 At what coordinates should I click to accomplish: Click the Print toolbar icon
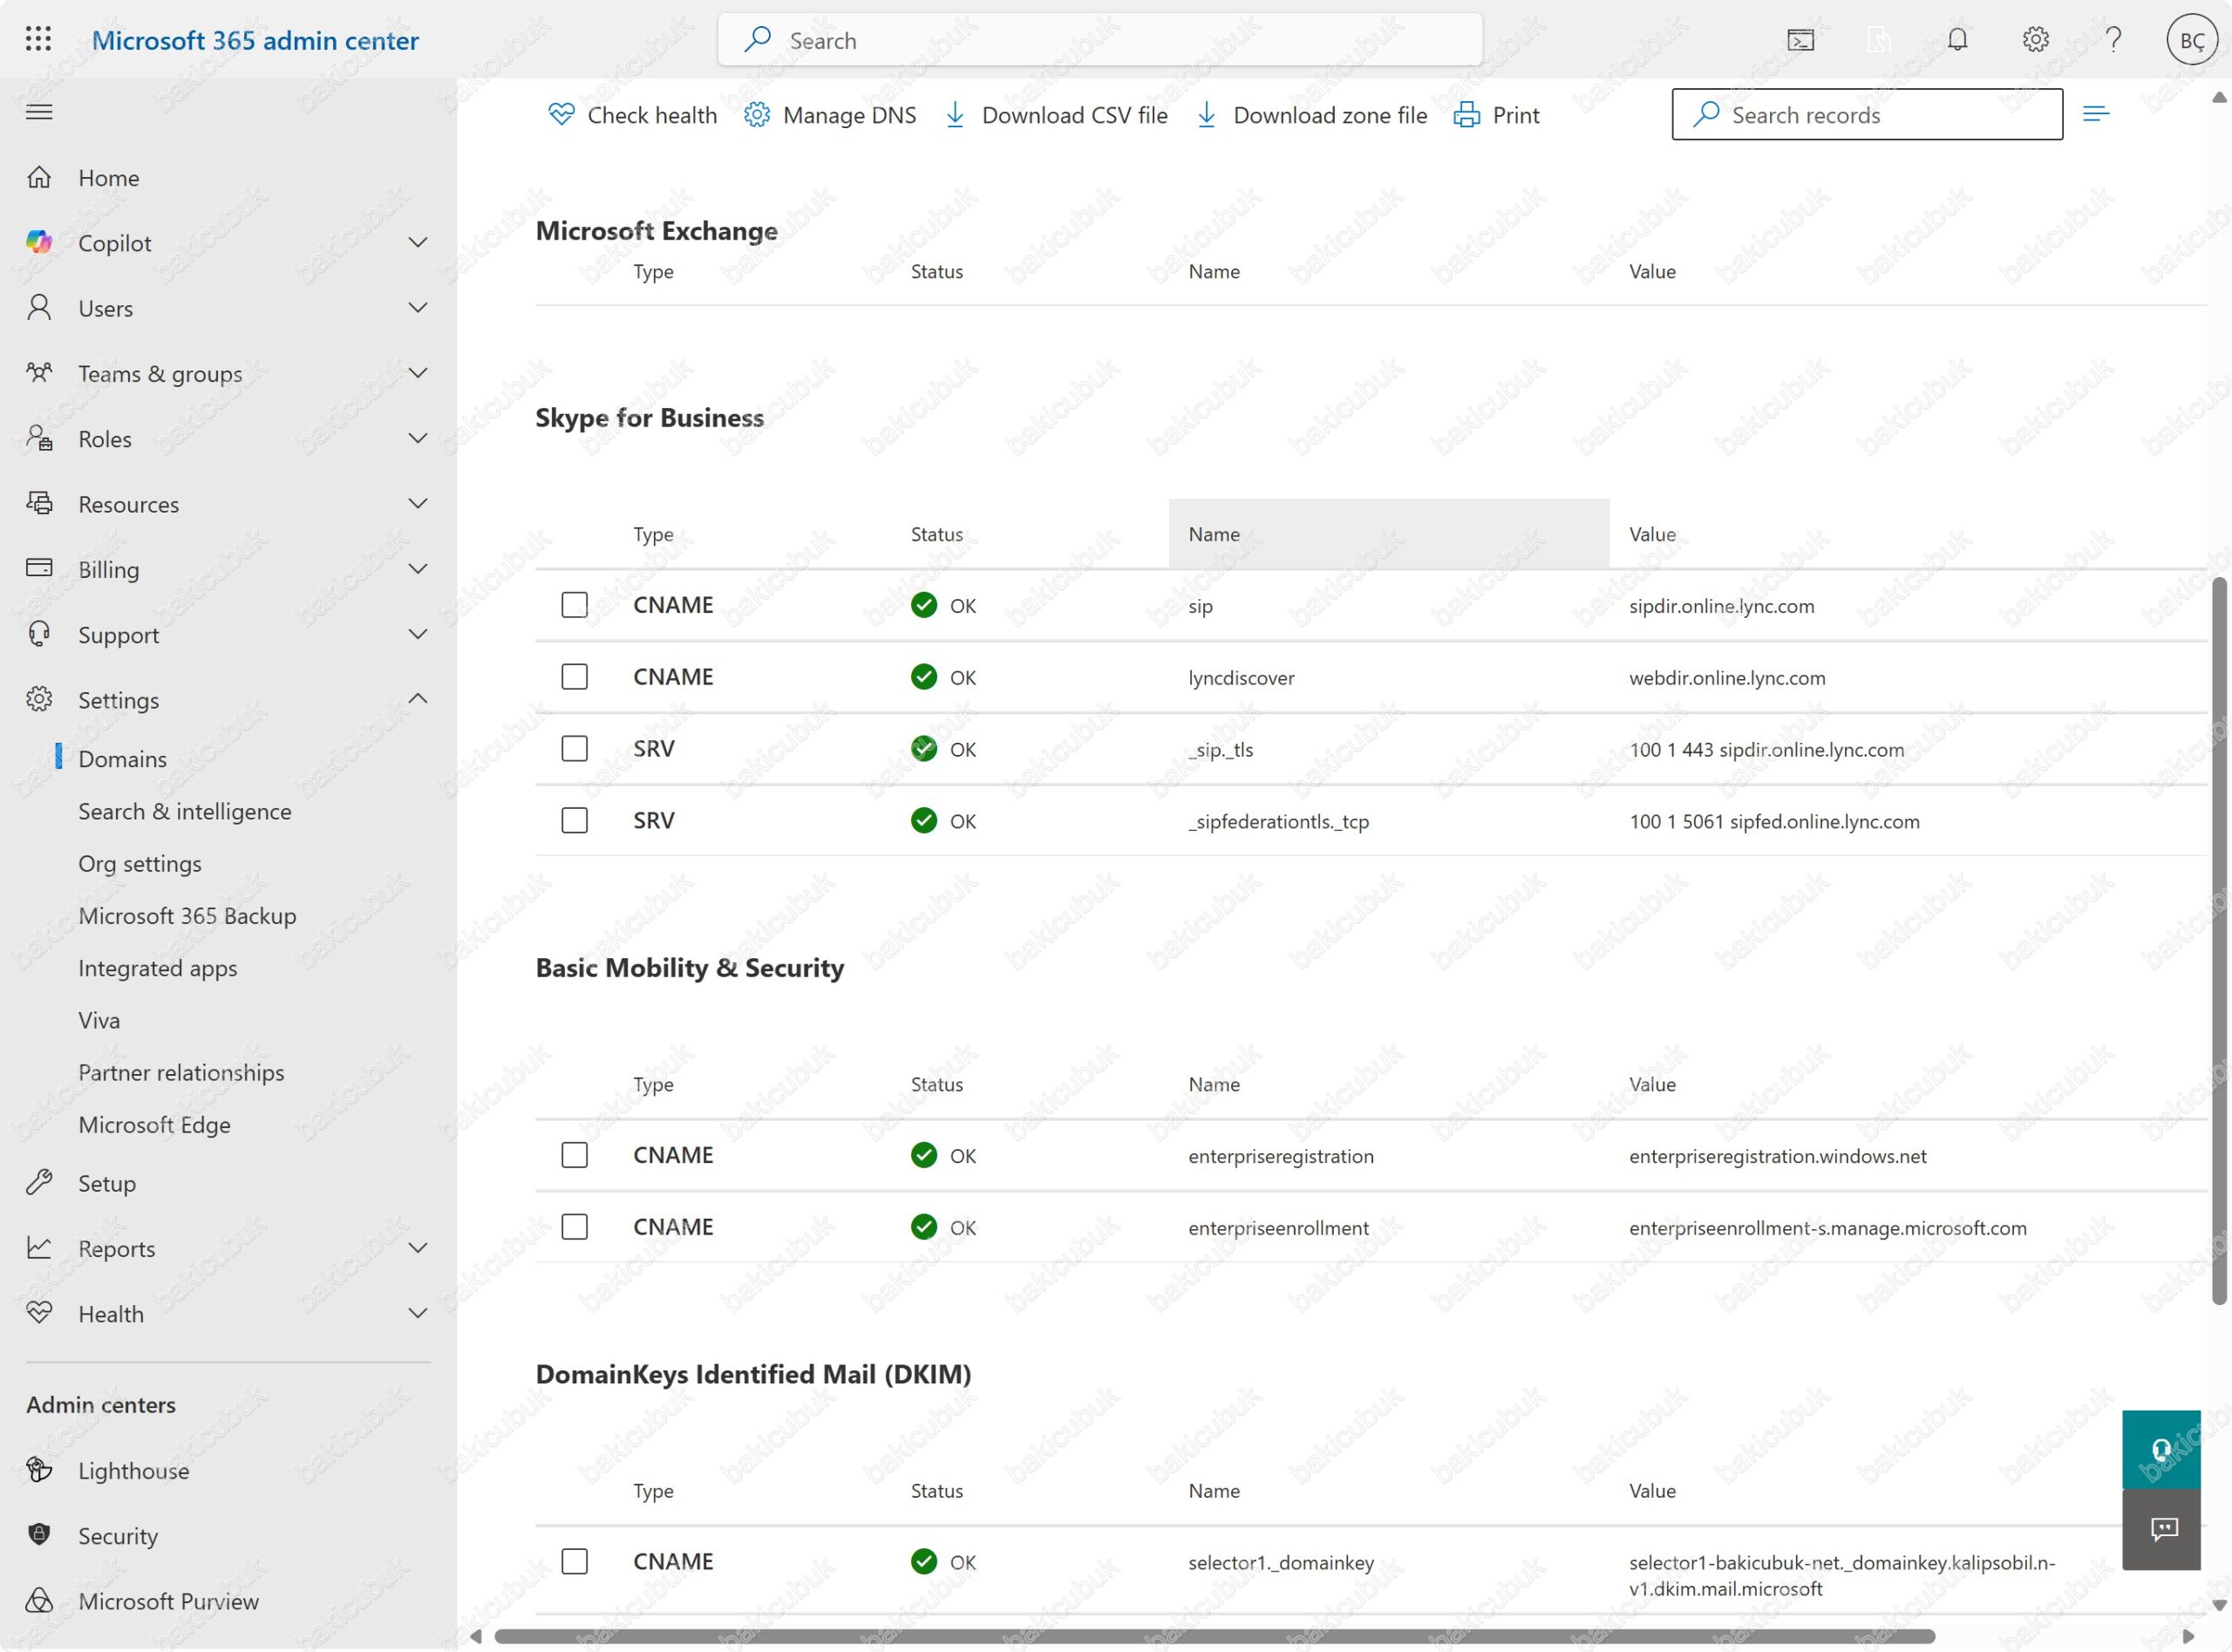[1466, 115]
